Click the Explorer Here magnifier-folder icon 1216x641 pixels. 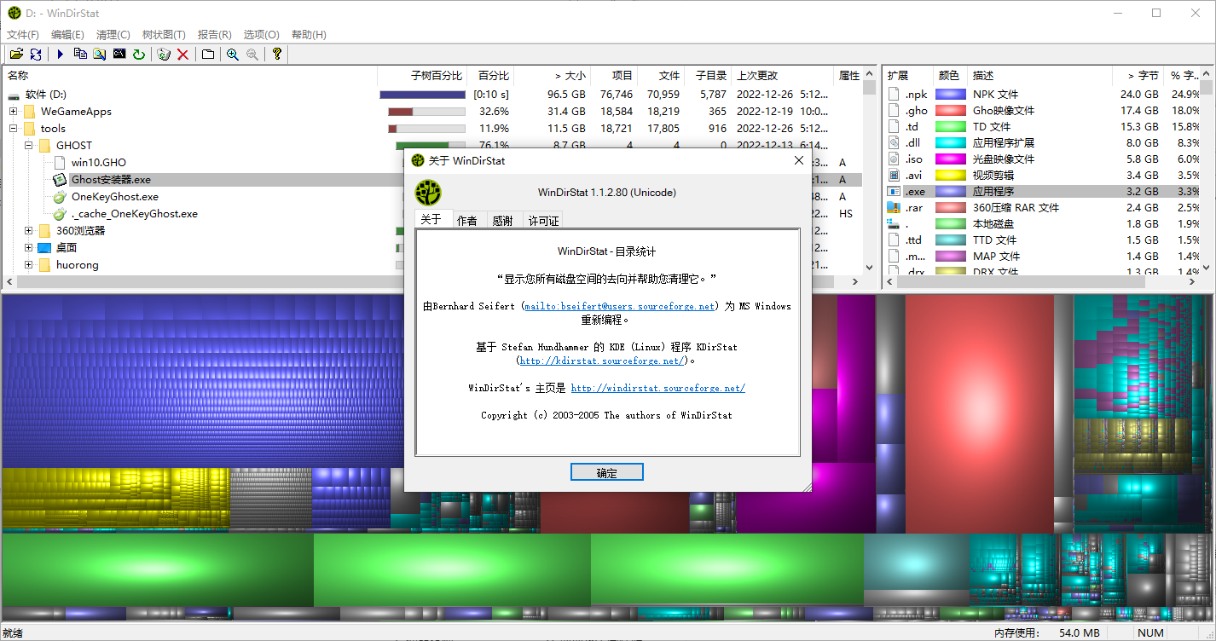click(x=100, y=54)
